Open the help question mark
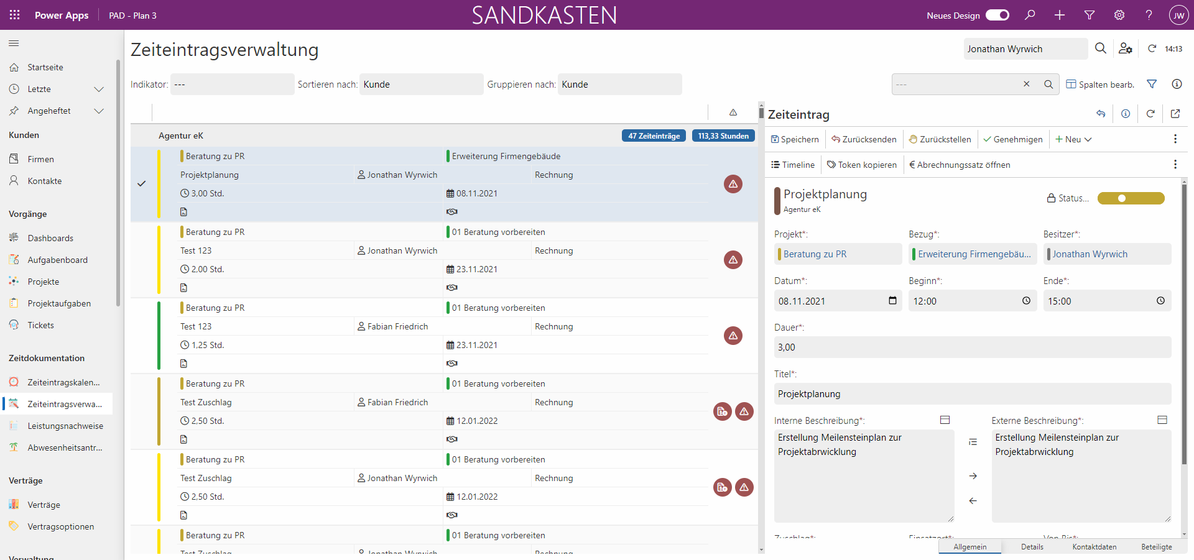 click(x=1149, y=15)
